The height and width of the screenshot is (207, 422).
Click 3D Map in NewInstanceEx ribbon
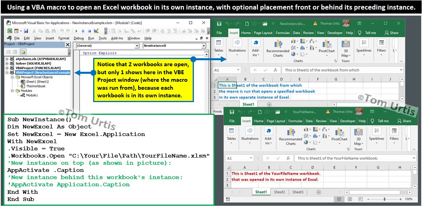[346, 49]
